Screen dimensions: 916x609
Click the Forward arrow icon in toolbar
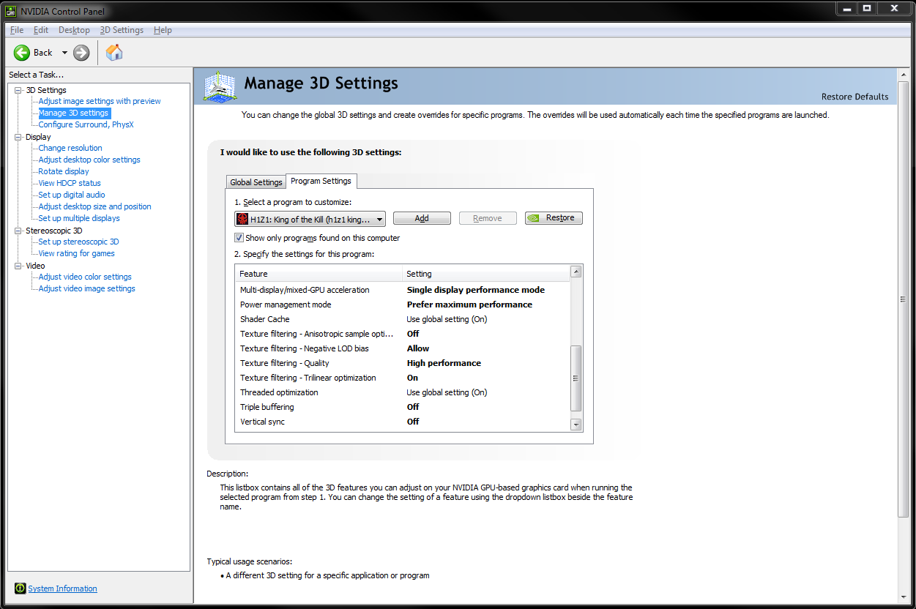tap(81, 52)
